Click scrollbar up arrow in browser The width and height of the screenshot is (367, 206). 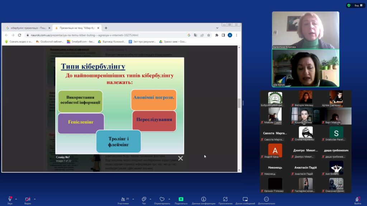239,48
